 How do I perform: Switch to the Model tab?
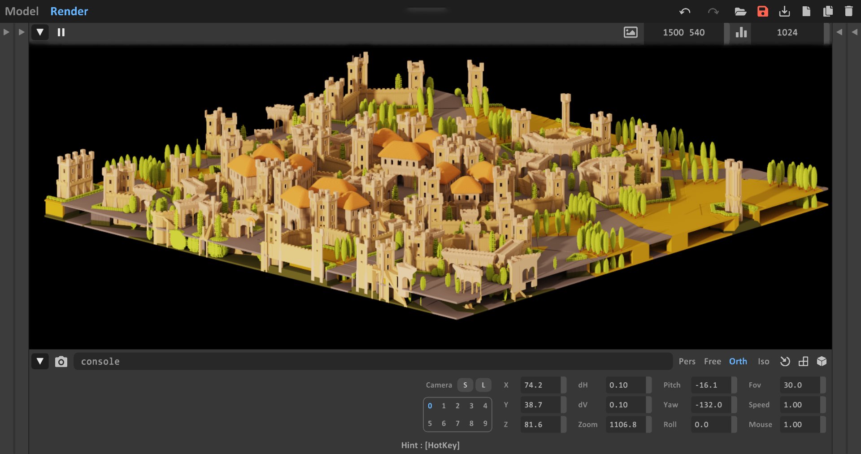pos(21,11)
